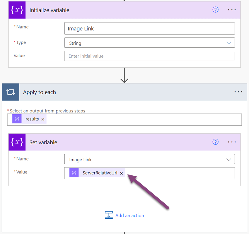Click the Name field containing Image Link
Viewport: 249px width, 234px height.
coord(149,28)
